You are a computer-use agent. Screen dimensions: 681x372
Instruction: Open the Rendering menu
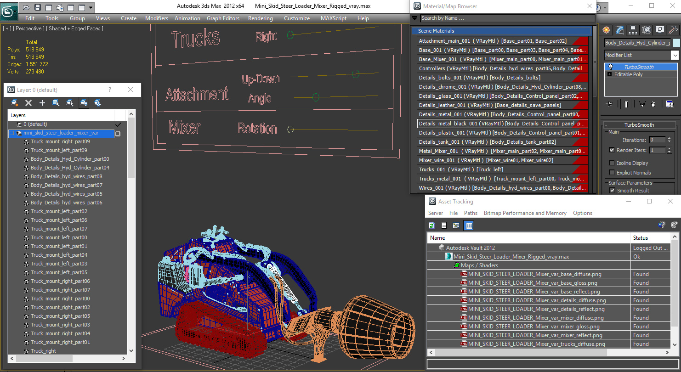(261, 18)
